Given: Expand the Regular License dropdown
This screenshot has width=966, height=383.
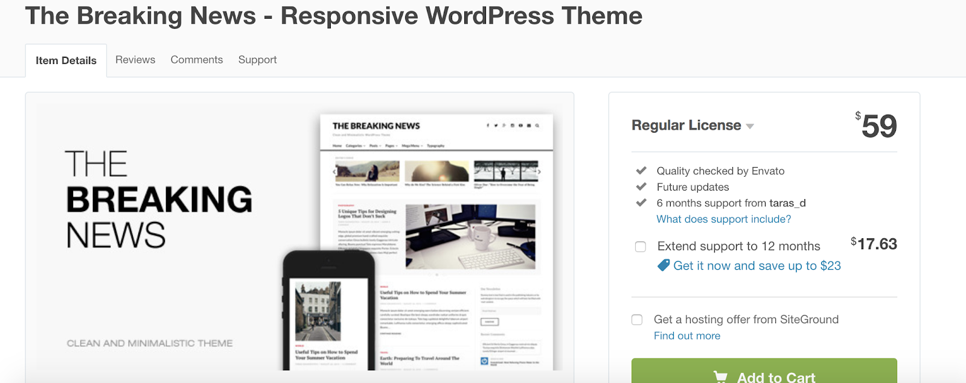Looking at the screenshot, I should [693, 125].
